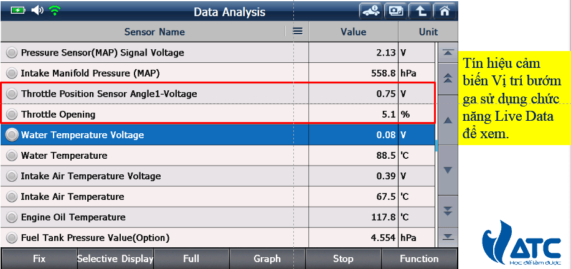Toggle Engine Oil Temperature radio button

pyautogui.click(x=11, y=217)
